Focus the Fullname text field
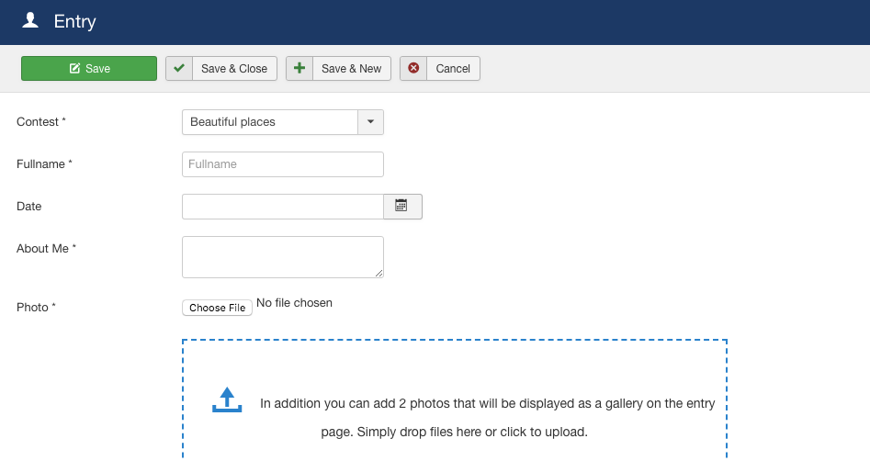This screenshot has width=870, height=461. 282,164
